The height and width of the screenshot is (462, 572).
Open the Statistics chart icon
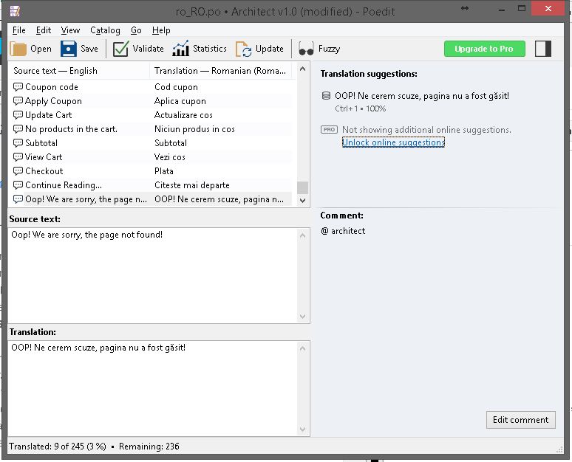(180, 49)
